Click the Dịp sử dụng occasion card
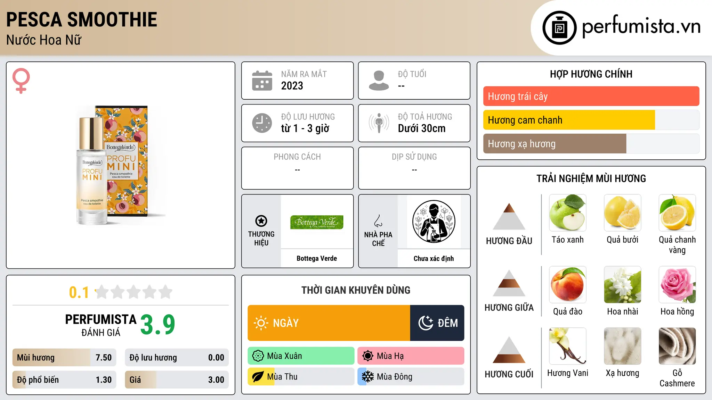 click(414, 168)
